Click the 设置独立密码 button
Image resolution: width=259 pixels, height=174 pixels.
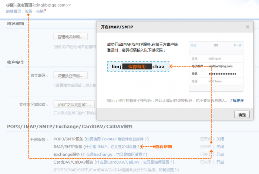(71, 75)
